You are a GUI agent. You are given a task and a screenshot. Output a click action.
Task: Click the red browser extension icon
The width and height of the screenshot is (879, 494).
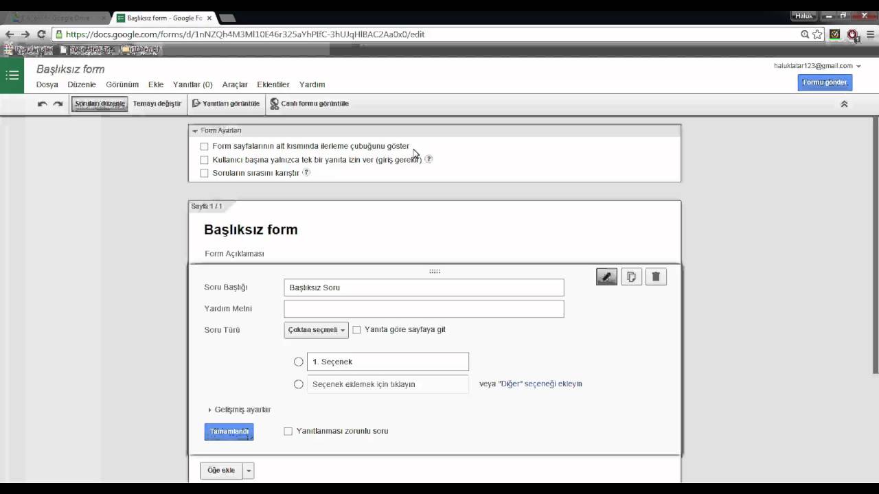[x=852, y=34]
